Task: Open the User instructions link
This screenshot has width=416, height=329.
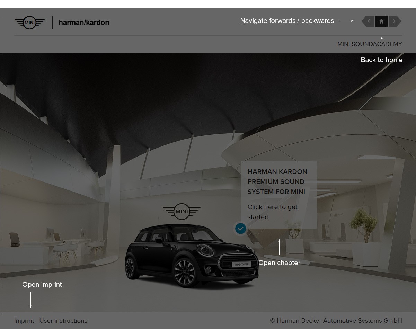Action: pyautogui.click(x=63, y=321)
